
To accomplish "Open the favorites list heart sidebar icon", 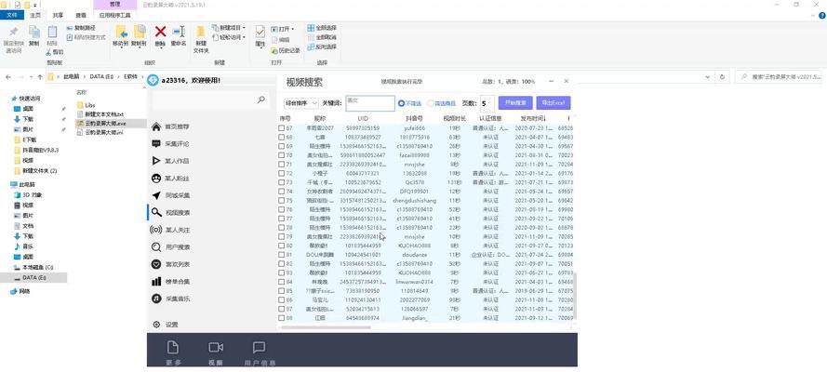I will (156, 264).
